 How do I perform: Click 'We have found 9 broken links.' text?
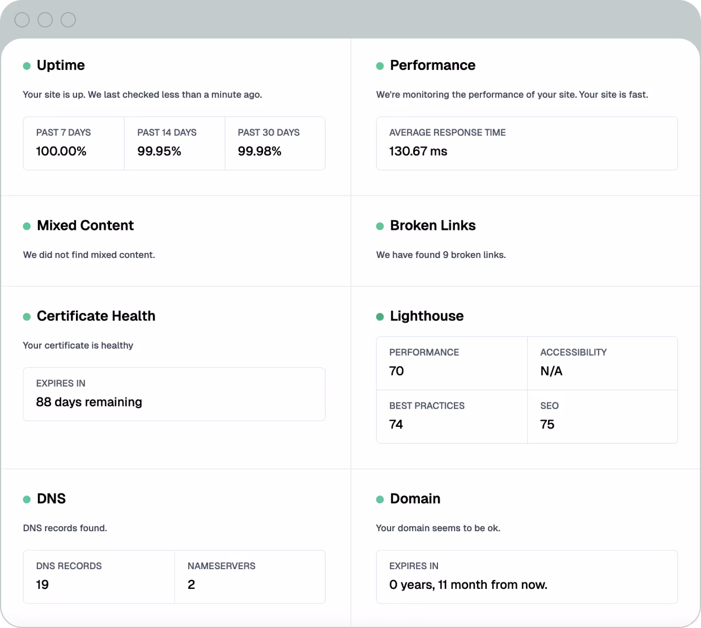pos(441,255)
